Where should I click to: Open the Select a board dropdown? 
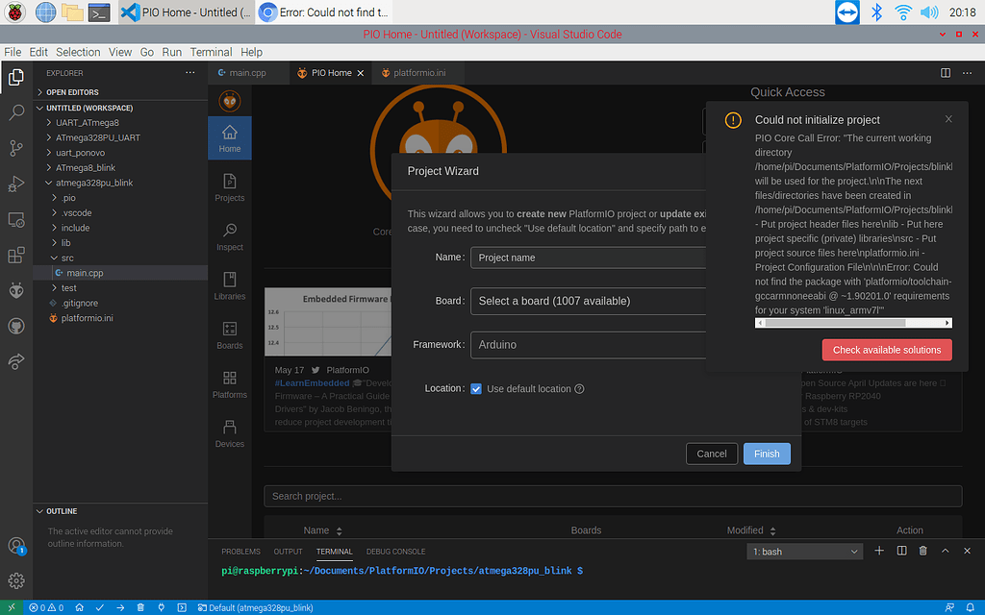point(589,301)
